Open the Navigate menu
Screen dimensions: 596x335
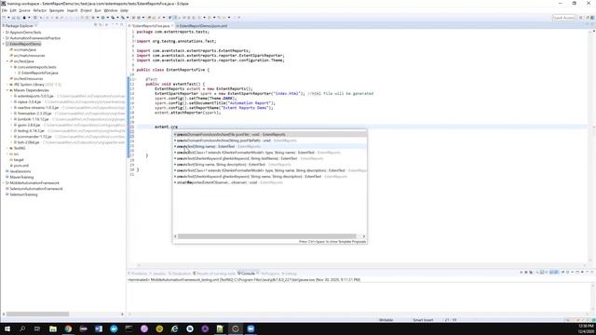pos(57,10)
